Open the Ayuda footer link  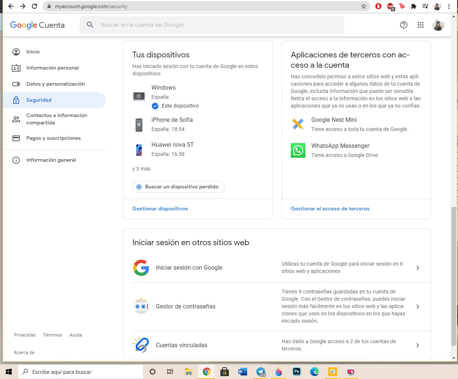pos(76,335)
